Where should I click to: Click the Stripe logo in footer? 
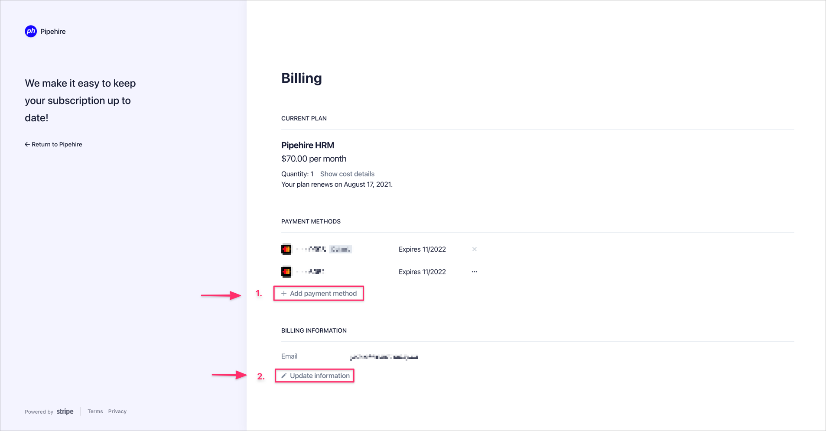click(x=65, y=412)
